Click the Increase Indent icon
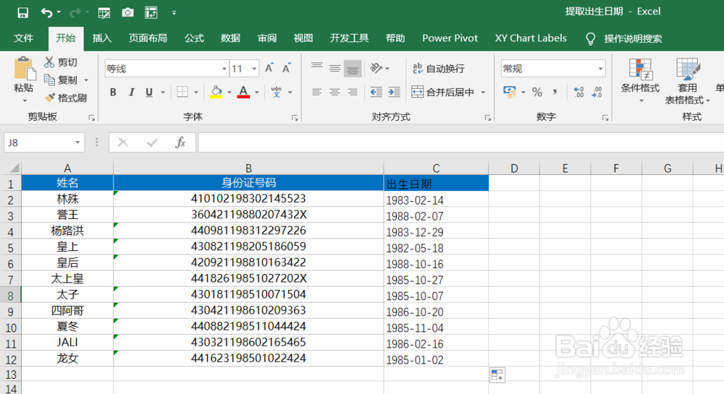This screenshot has height=394, width=724. (395, 92)
